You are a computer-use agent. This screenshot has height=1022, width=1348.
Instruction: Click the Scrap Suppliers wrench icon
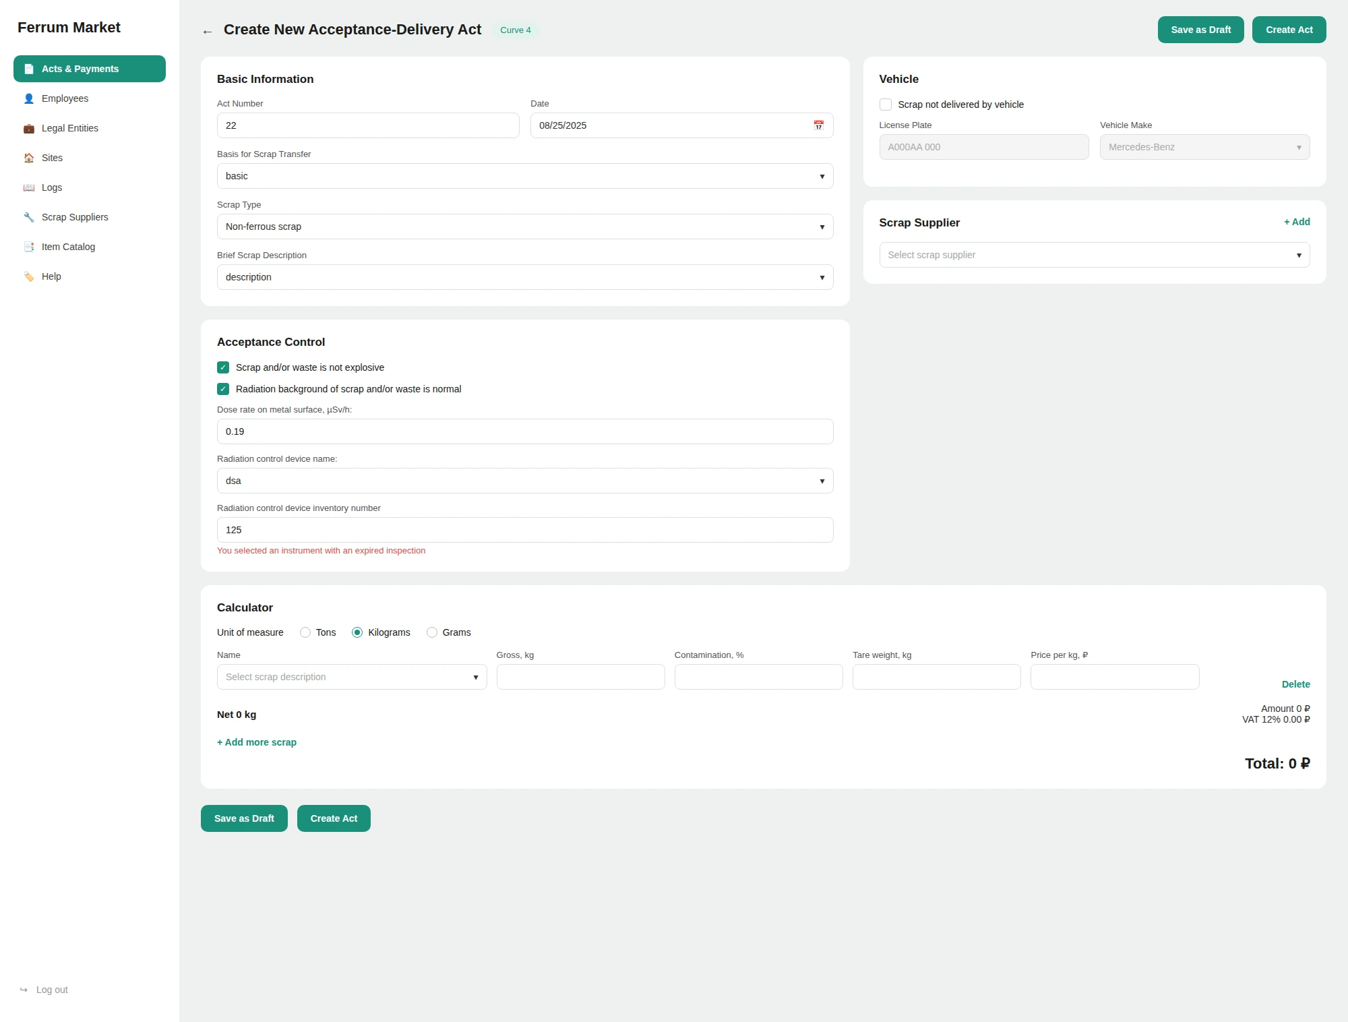(29, 217)
